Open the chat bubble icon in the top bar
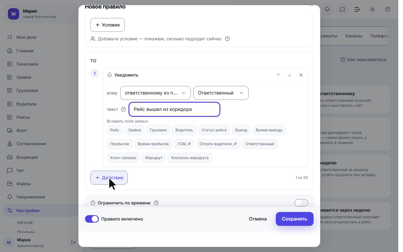403x252 pixels. coord(342,9)
